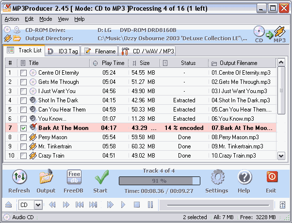Click the icon right of playback slider
The width and height of the screenshot is (292, 223).
(x=282, y=205)
